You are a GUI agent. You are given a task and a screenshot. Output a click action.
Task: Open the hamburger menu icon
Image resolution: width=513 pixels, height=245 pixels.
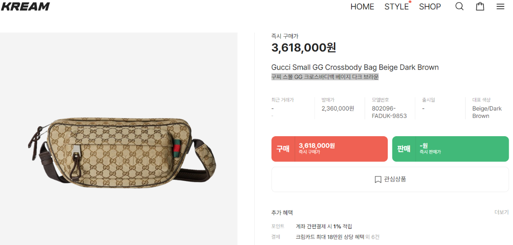tap(500, 6)
